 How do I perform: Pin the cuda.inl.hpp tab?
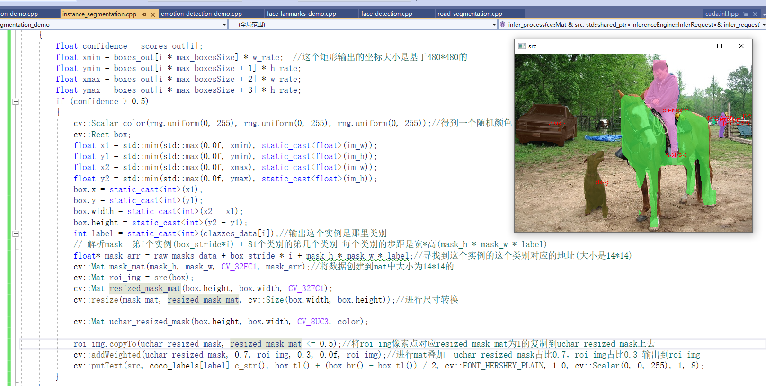746,14
